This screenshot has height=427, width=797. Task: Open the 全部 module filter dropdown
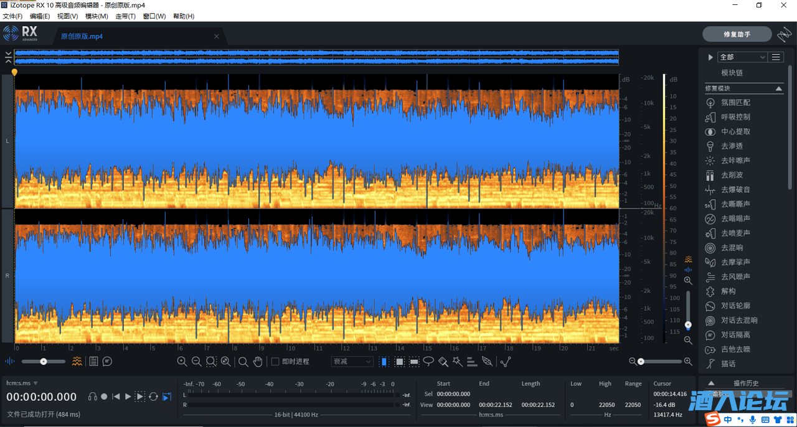coord(742,57)
